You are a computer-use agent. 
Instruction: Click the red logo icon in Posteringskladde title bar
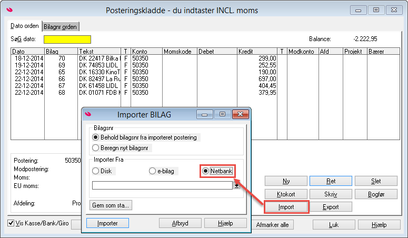pos(9,10)
